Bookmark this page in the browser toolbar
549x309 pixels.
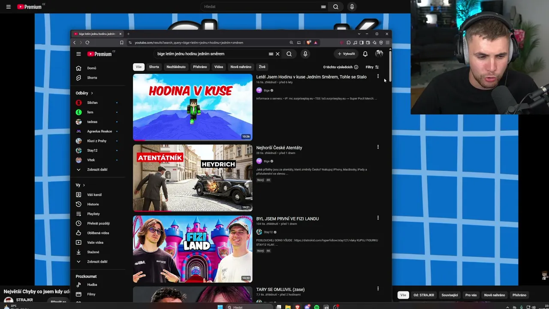[x=122, y=42]
